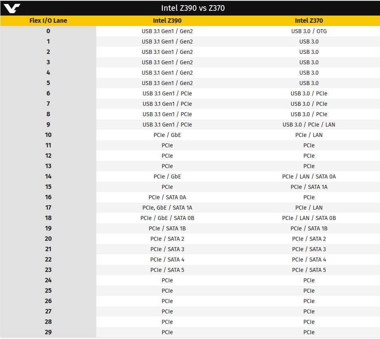
Task: Select the Intel Z370 column header
Action: pos(309,21)
